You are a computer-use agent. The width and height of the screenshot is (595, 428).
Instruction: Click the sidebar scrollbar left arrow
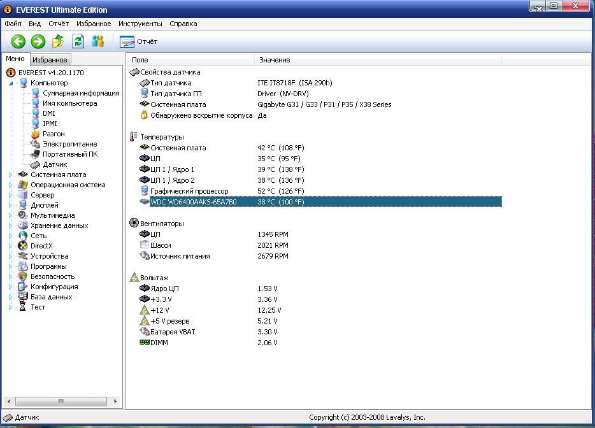tap(9, 401)
